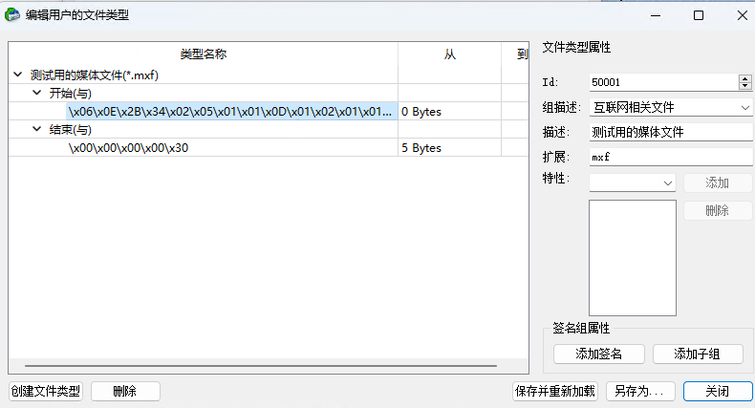Click the 删除 button at bottom left

tap(125, 392)
